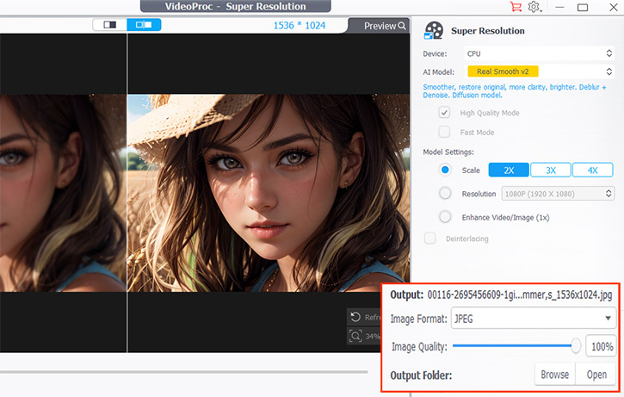
Task: Click the zoom fit icon showing 34%
Action: [355, 336]
